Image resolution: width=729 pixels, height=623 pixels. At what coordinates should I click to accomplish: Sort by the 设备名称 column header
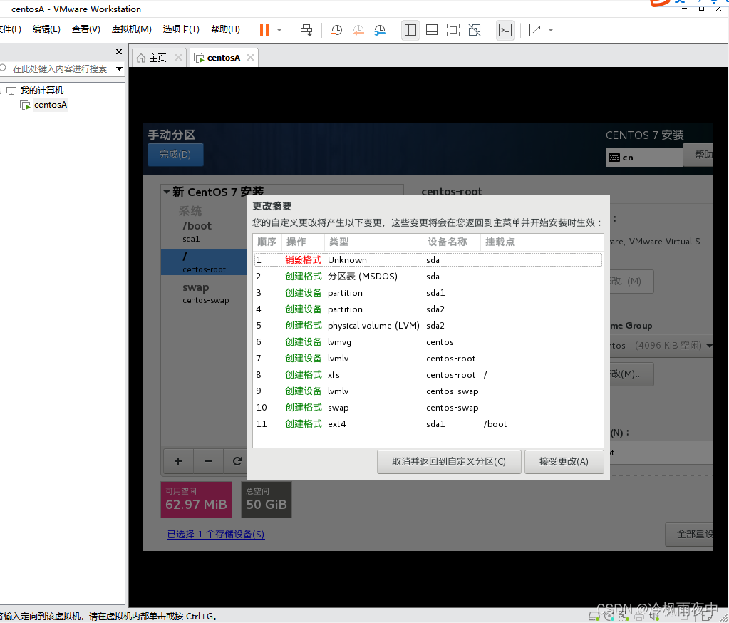[x=452, y=242]
